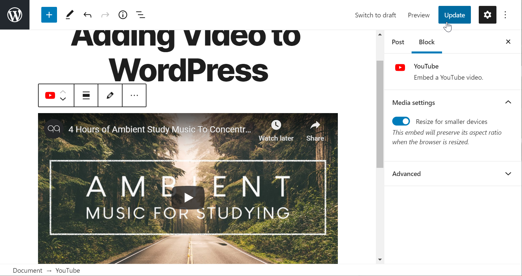
Task: Open the block inserter plus button
Action: [49, 15]
